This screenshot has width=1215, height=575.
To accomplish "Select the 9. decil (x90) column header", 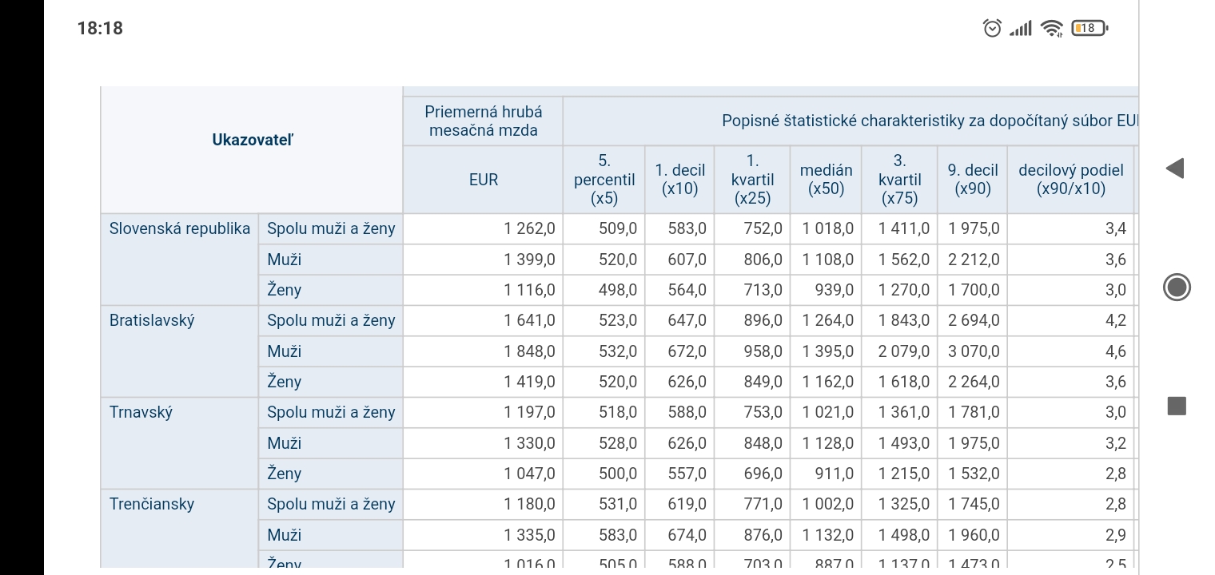I will pos(972,180).
